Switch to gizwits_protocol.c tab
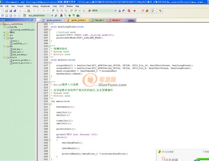Viewport: 209px width, 161px height. (x=52, y=20)
